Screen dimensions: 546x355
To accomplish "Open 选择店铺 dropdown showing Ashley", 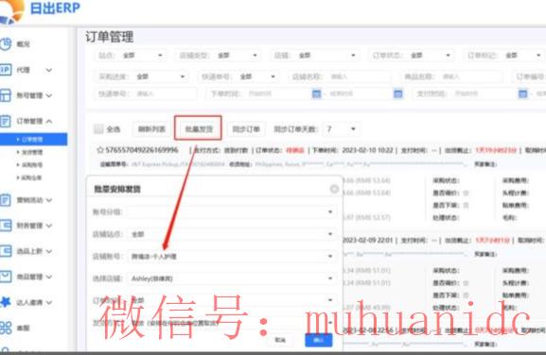I will pos(232,279).
